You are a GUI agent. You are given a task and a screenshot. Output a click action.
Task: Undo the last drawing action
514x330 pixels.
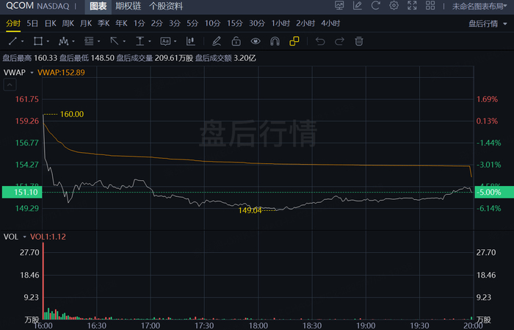320,41
